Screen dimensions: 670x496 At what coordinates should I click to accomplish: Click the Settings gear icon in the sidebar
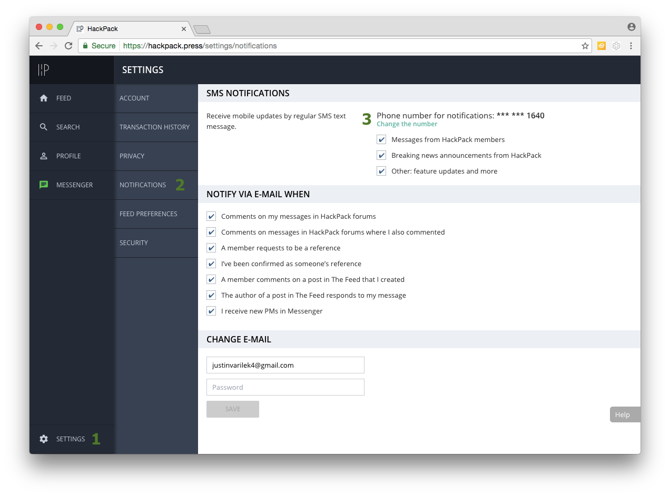coord(44,439)
